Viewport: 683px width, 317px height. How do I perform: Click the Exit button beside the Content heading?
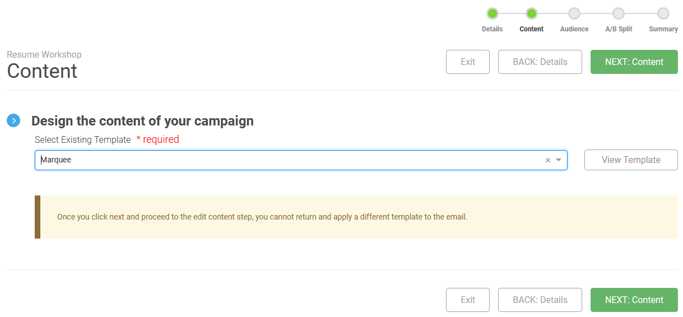[x=468, y=62]
